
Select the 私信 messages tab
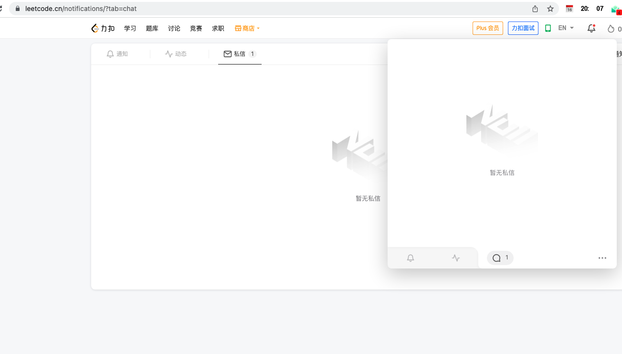pos(240,54)
